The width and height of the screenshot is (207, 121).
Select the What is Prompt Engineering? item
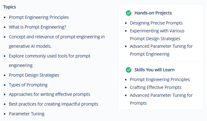click(37, 27)
